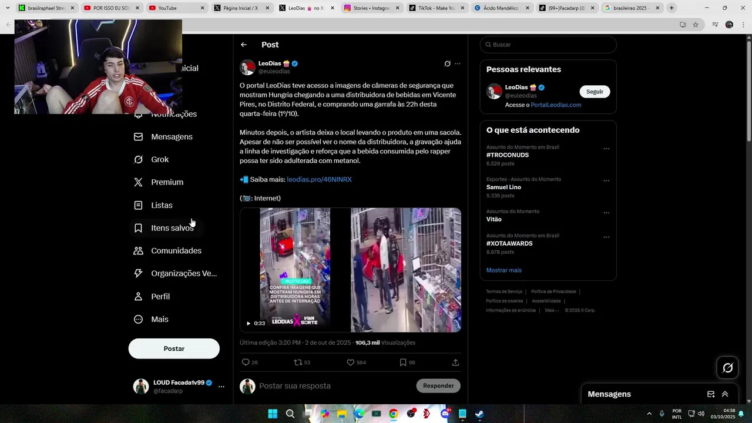Switch to the 'POR ISSO EU SOU' YouTube tab

(x=110, y=8)
